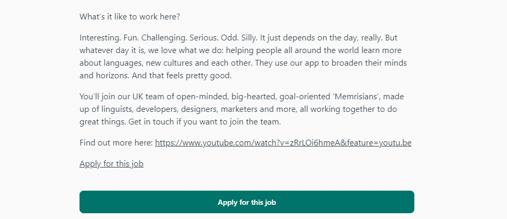The image size is (507, 219).
Task: Click the "feature=youtu.be" end of the URL
Action: tap(377, 143)
